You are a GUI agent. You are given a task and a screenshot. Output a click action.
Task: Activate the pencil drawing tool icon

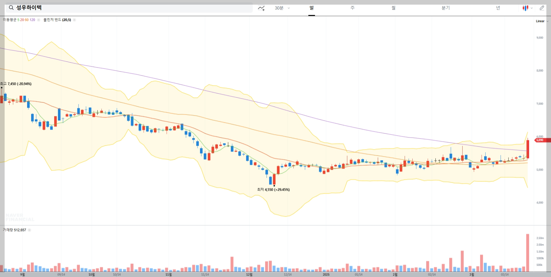(542, 8)
